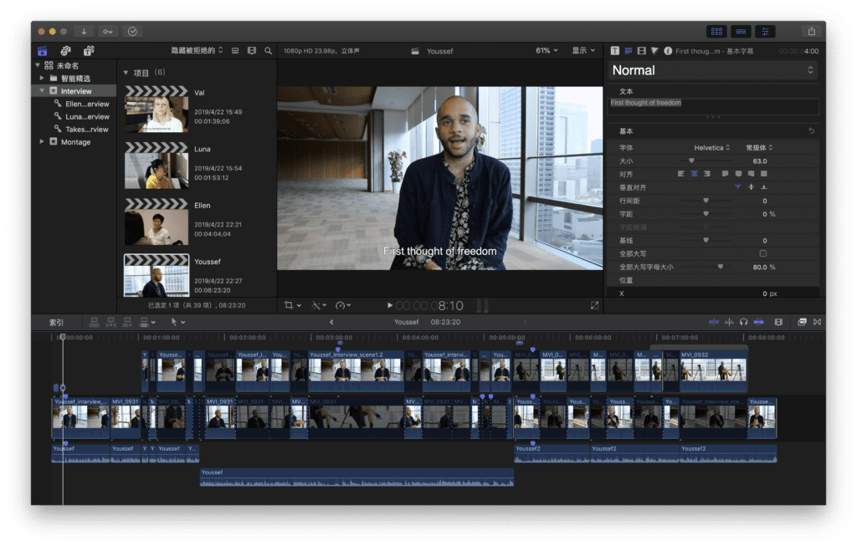Select the Val project thumbnail
Screen dimensions: 857x546
point(157,110)
